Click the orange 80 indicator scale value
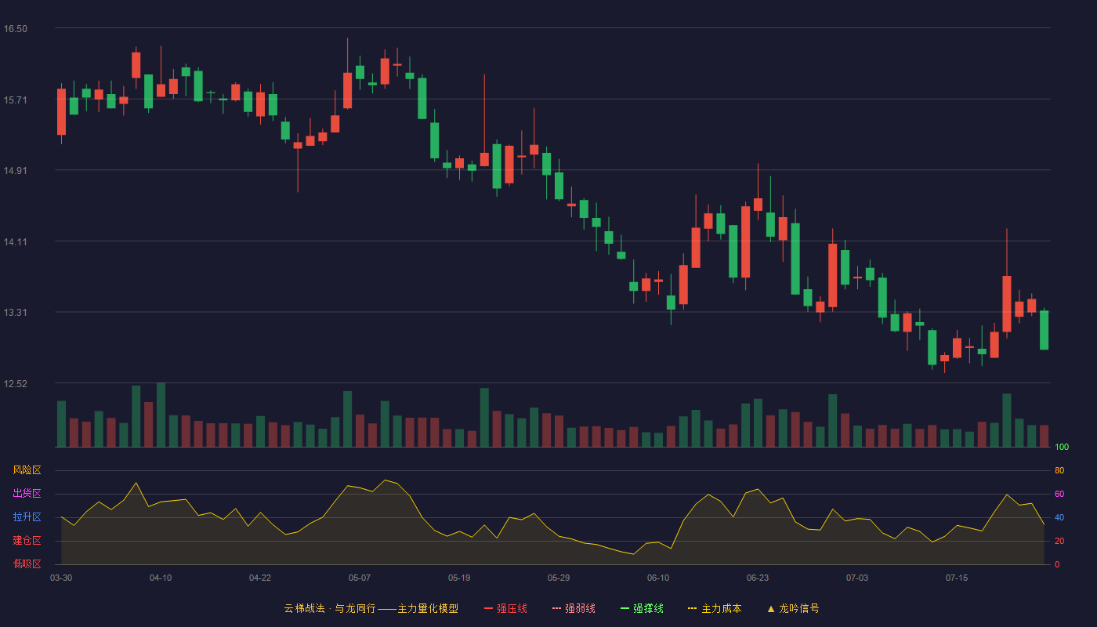The image size is (1097, 627). click(x=1059, y=471)
